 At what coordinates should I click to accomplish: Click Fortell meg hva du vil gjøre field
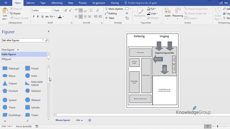click(x=141, y=3)
